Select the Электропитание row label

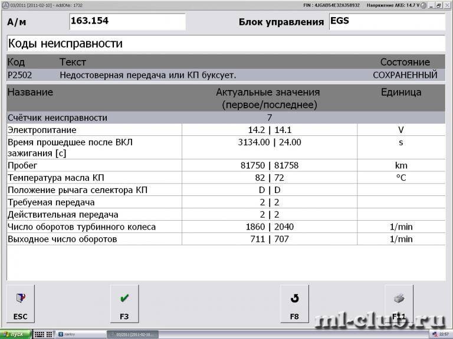point(42,130)
